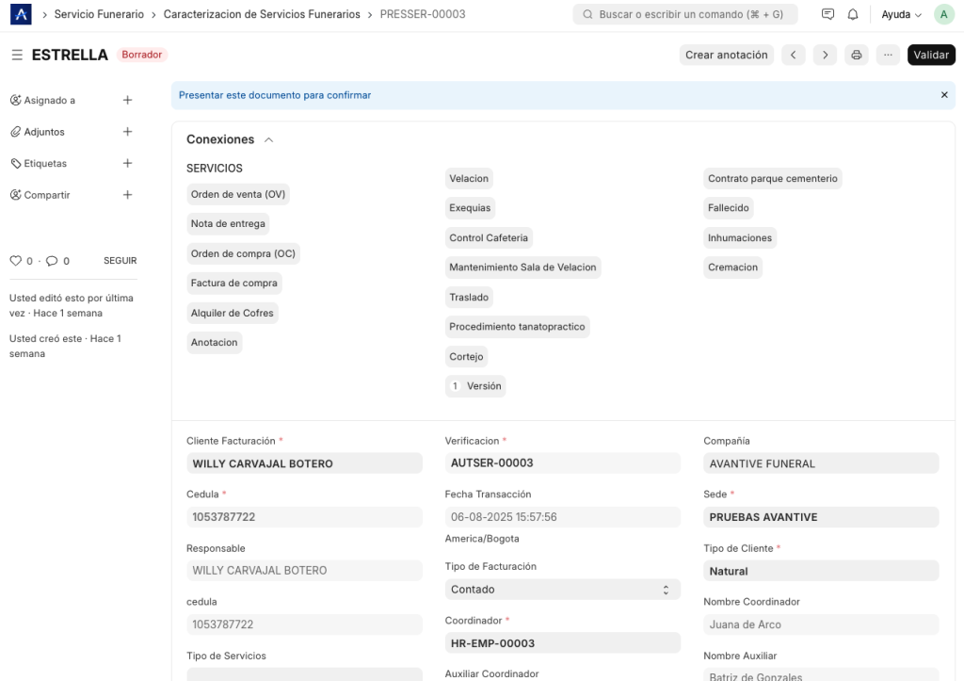Click the Validar button
This screenshot has height=681, width=964.
click(930, 55)
